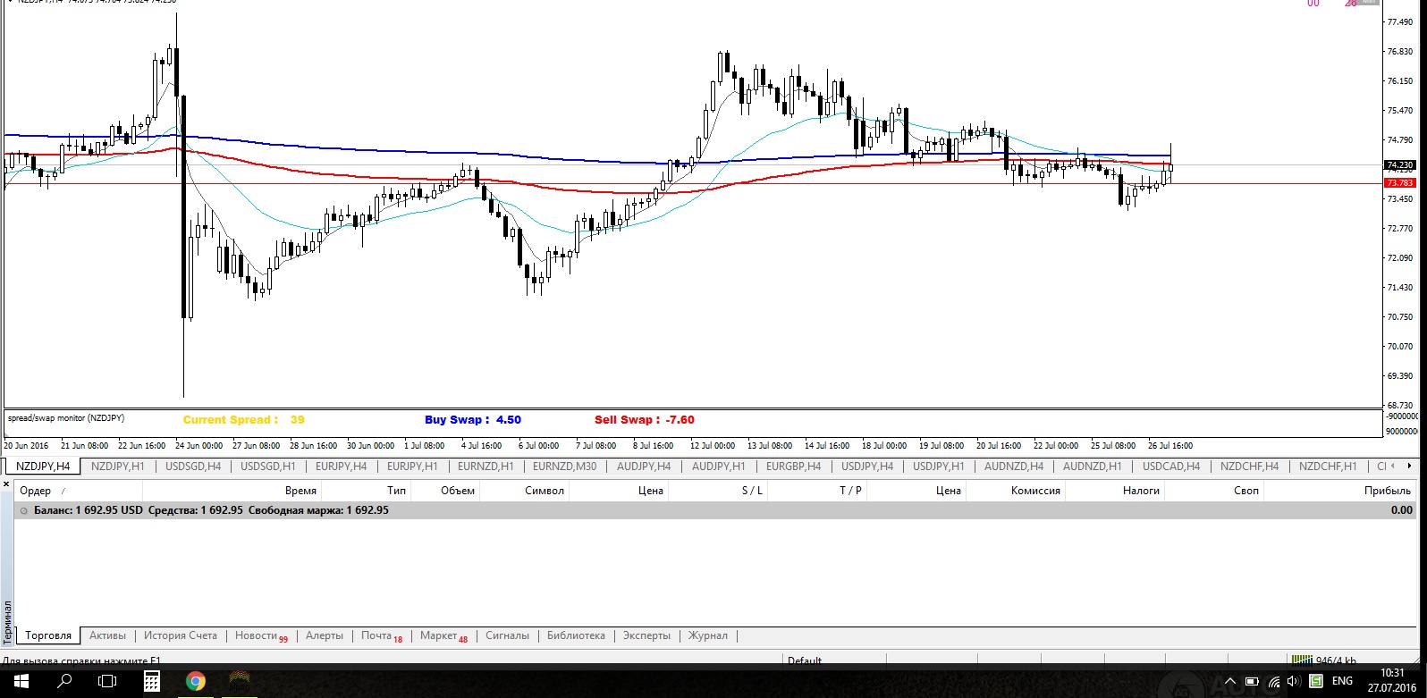Open Task View on the taskbar
This screenshot has width=1427, height=698.
(x=107, y=682)
